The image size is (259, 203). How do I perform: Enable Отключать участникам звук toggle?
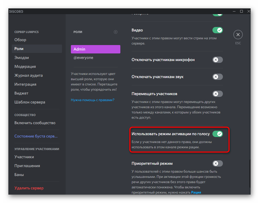pyautogui.click(x=217, y=77)
